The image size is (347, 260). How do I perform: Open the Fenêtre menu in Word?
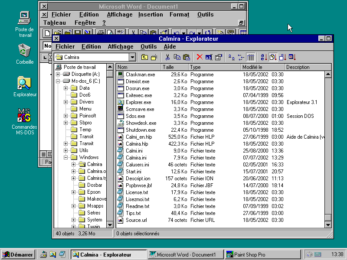coord(85,23)
